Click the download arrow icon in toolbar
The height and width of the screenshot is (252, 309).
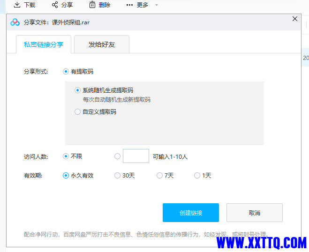(17, 5)
